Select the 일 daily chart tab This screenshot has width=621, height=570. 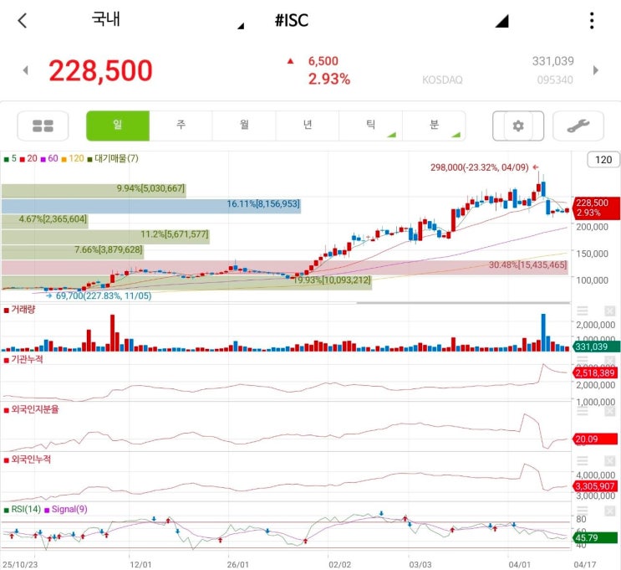tap(118, 126)
